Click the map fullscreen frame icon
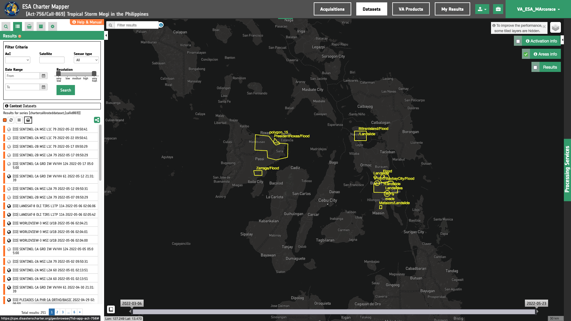The image size is (571, 321). coord(111,309)
